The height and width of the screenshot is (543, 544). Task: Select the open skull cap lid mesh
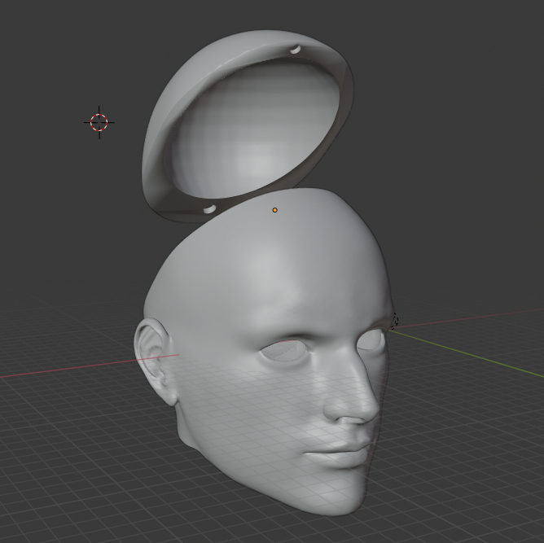click(248, 125)
